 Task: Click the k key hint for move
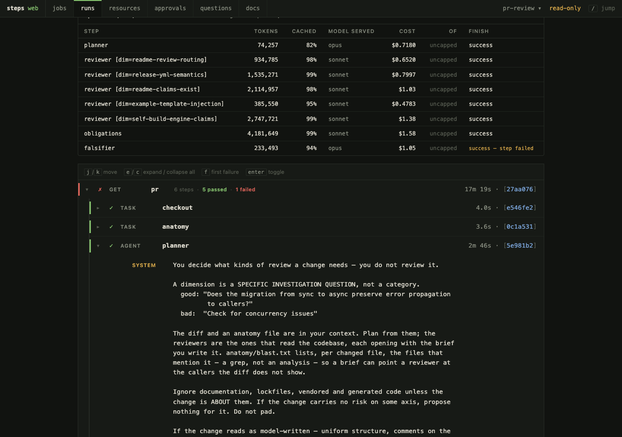(98, 172)
